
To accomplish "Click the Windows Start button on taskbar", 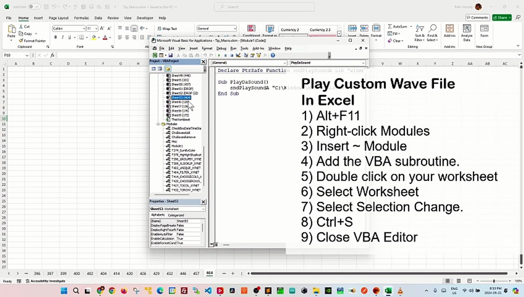I will point(64,291).
